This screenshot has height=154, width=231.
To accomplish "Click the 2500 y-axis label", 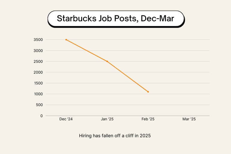I will 38,61.
